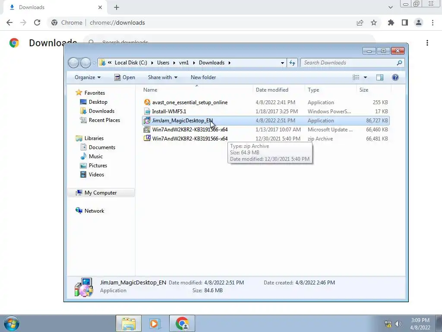Screen dimensions: 442x332
Task: Select My Computer in navigation pane
Action: coord(100,193)
